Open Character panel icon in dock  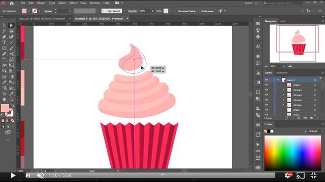click(258, 47)
